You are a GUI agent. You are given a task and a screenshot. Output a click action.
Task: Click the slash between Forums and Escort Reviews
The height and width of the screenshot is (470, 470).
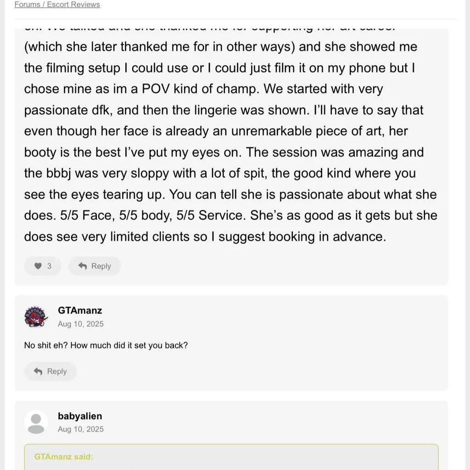click(x=44, y=5)
